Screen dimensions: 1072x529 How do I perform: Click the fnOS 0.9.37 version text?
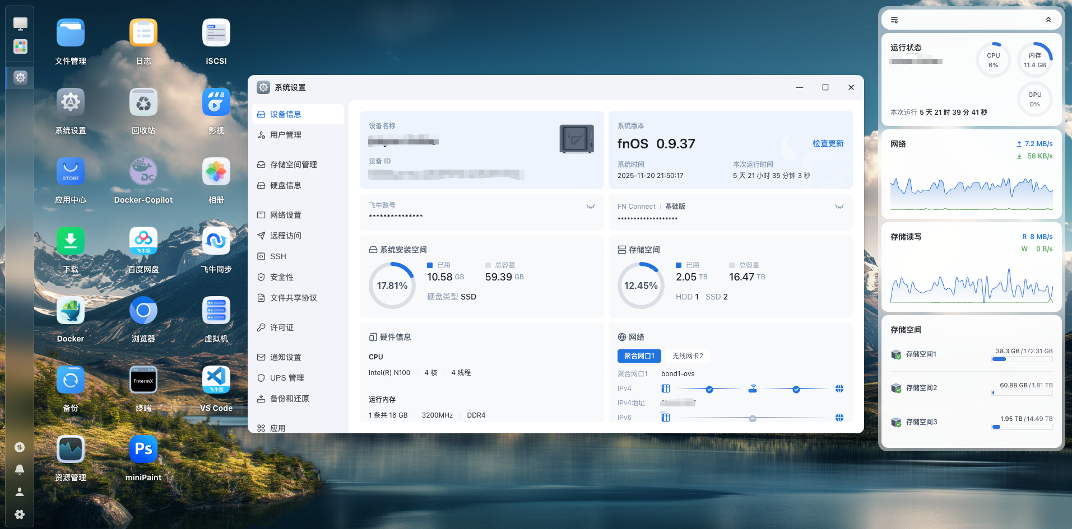[x=656, y=144]
